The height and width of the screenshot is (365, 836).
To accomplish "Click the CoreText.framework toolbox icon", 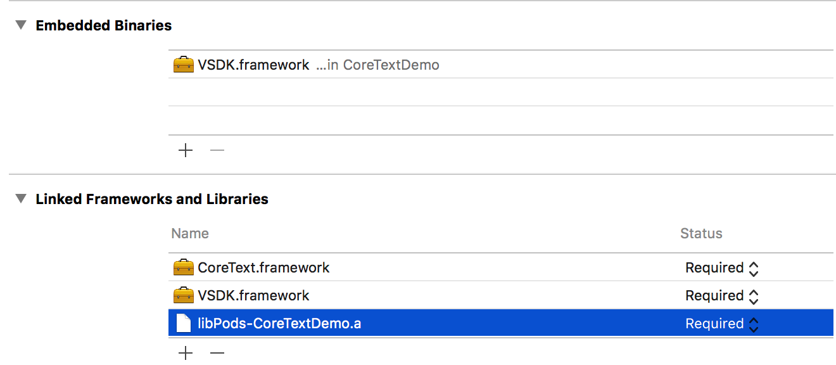I will [x=183, y=267].
